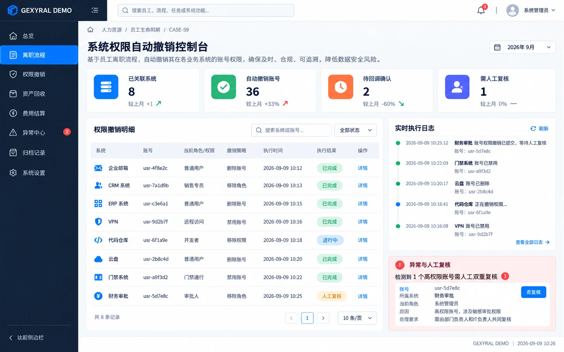The height and width of the screenshot is (352, 564).
Task: Click the 企业邮箱 mail icon
Action: [98, 168]
